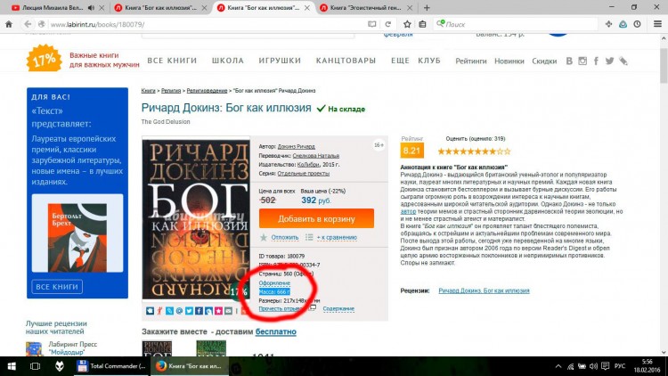Click the volume icon in system tray
This screenshot has height=376, width=668.
[x=593, y=366]
